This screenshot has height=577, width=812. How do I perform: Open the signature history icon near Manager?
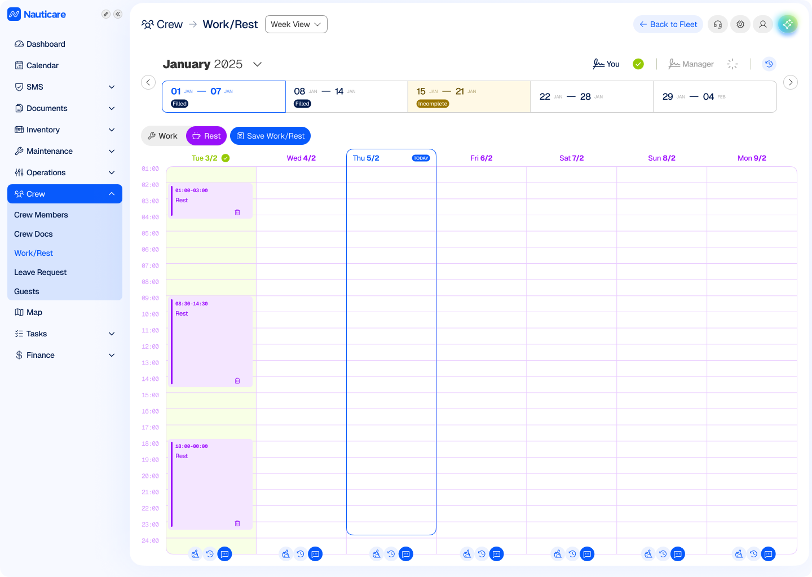(769, 64)
